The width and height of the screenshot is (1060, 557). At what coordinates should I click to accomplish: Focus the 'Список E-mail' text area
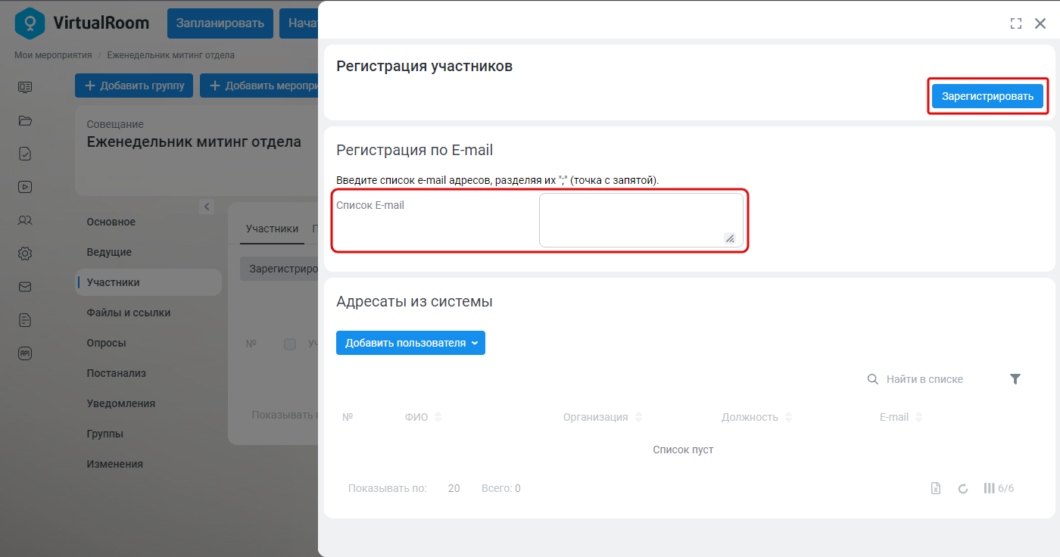641,220
